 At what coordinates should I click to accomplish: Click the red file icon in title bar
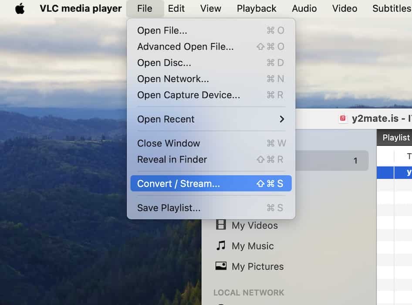[343, 119]
